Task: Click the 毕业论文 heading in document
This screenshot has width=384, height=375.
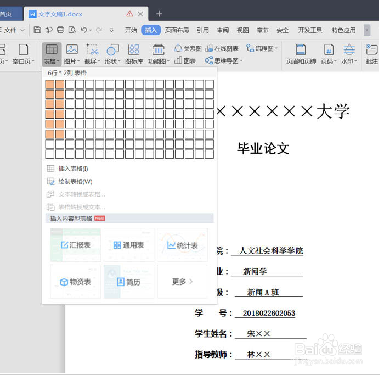Action: click(x=263, y=148)
